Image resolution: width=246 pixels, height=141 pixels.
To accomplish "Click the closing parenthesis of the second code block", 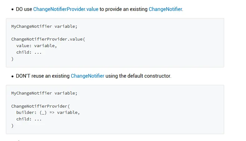I will pos(12,126).
